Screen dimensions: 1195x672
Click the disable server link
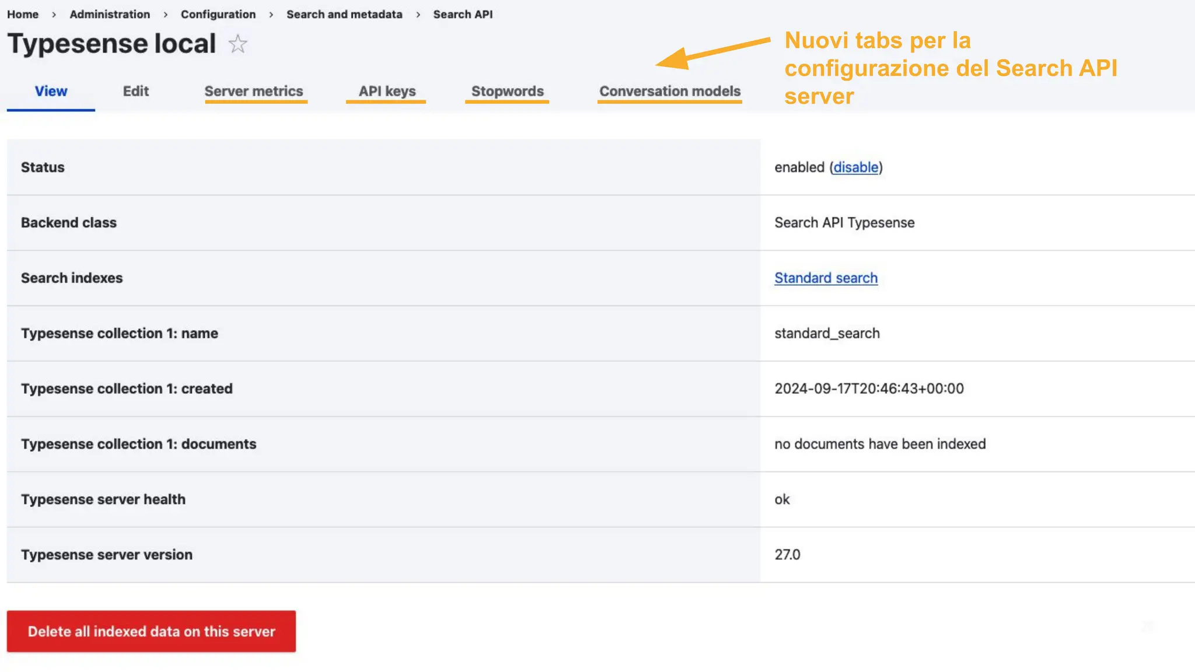[856, 167]
